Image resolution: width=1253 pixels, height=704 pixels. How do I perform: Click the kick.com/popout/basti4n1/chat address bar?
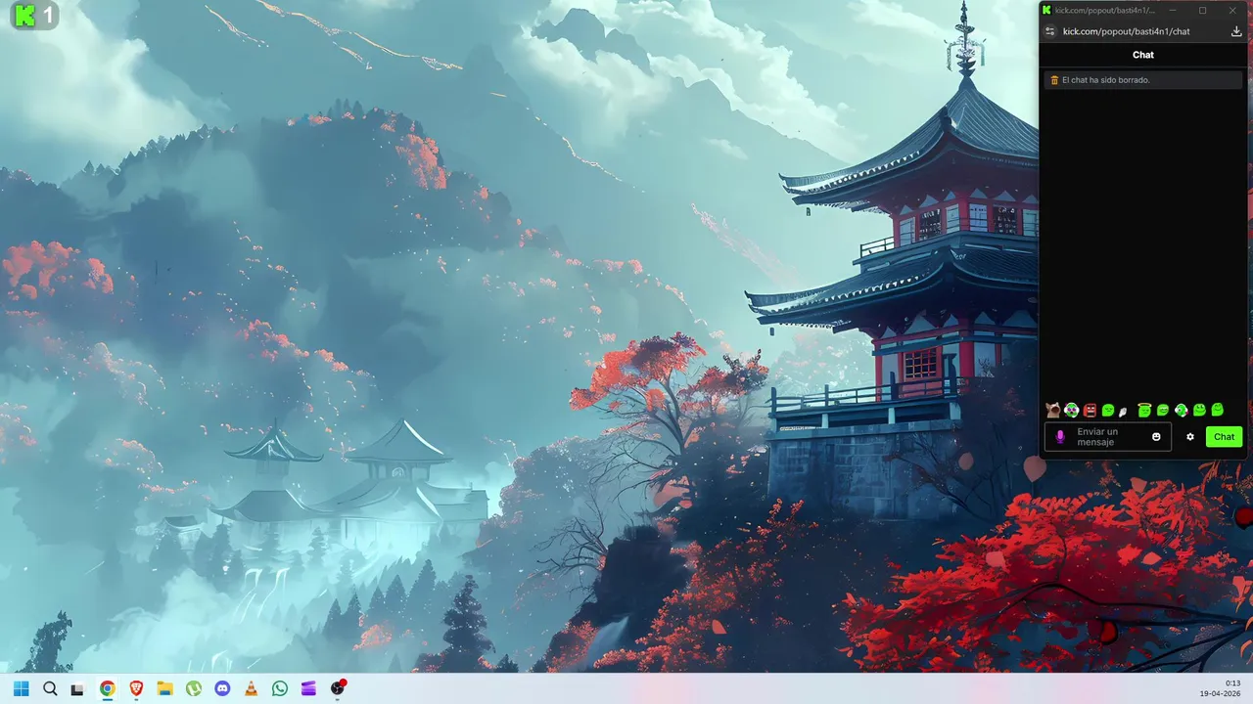click(1126, 31)
